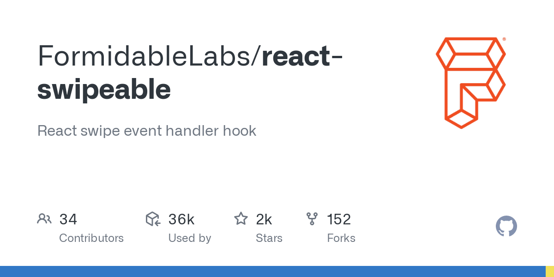The image size is (554, 277).
Task: Click the Forks label
Action: coord(341,238)
